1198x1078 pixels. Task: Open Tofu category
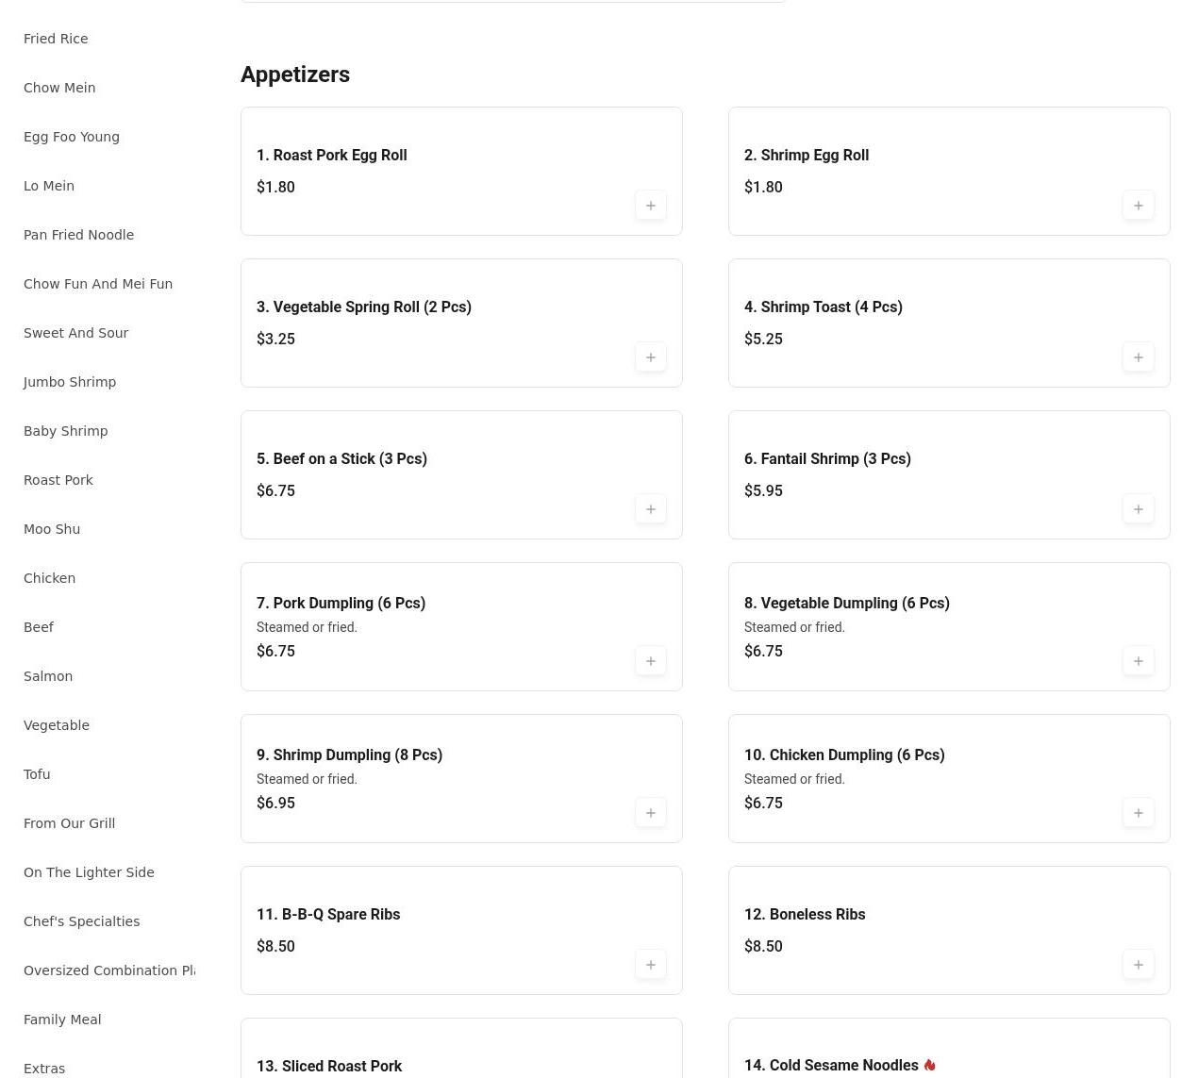click(37, 774)
